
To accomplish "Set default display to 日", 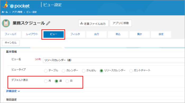I will pyautogui.click(x=67, y=81).
